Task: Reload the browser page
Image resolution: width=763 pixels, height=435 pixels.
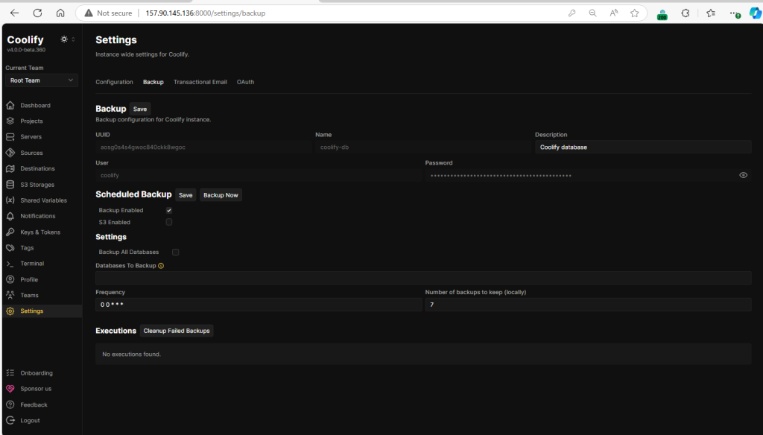Action: (37, 13)
